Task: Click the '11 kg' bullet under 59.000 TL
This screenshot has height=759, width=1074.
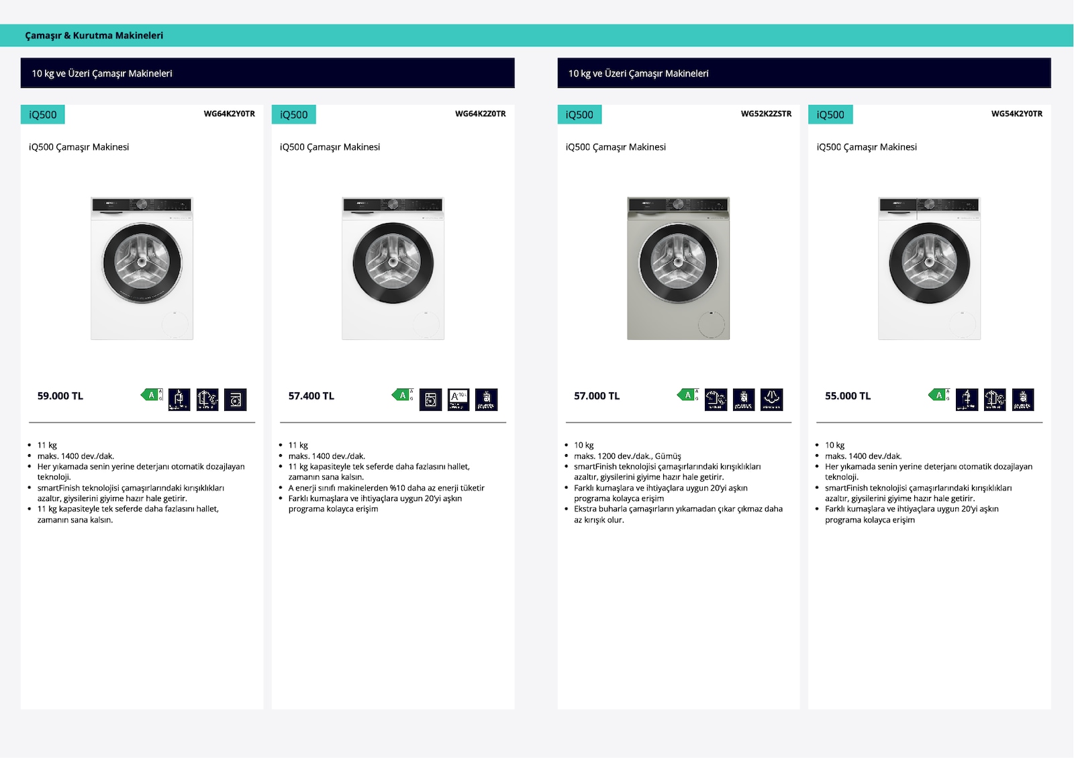Action: [47, 445]
